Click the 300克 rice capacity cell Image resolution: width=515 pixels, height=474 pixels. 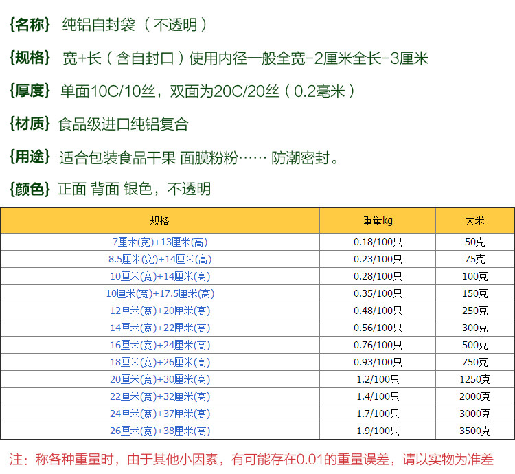point(475,328)
